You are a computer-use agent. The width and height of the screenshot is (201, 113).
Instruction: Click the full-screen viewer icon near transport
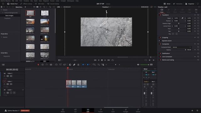tap(146, 60)
